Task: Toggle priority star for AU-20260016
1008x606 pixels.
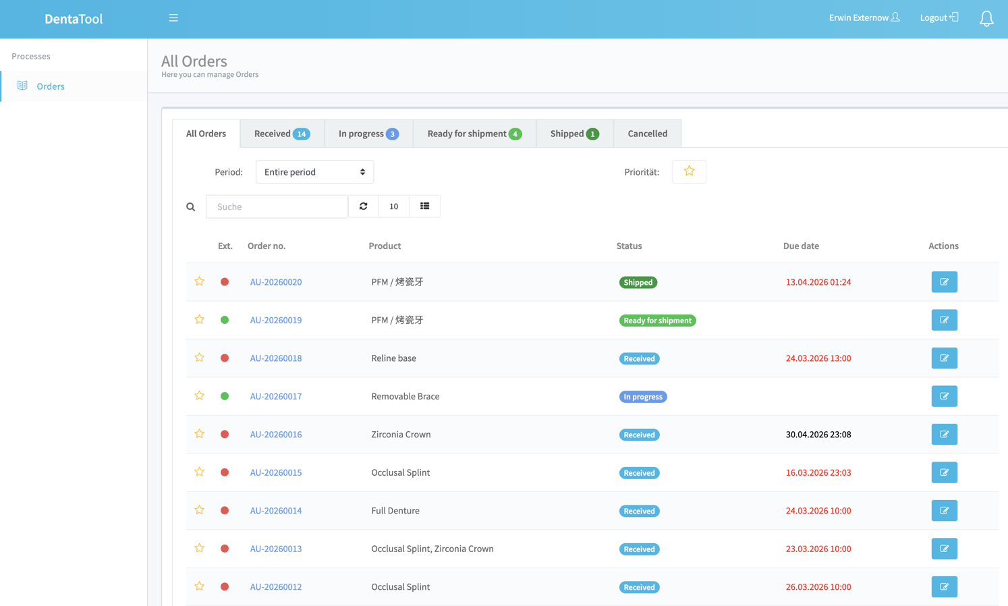Action: coord(199,434)
